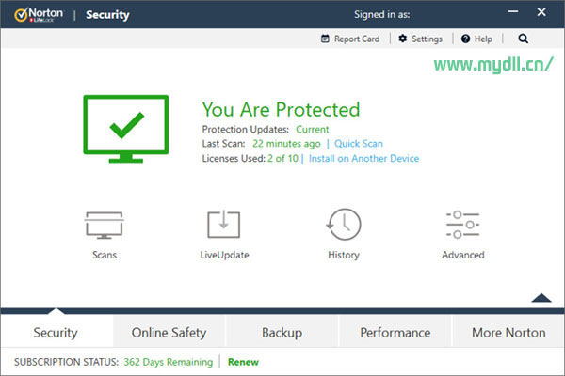The height and width of the screenshot is (376, 565).
Task: Click the Norton LifeLock logo
Action: 39,15
